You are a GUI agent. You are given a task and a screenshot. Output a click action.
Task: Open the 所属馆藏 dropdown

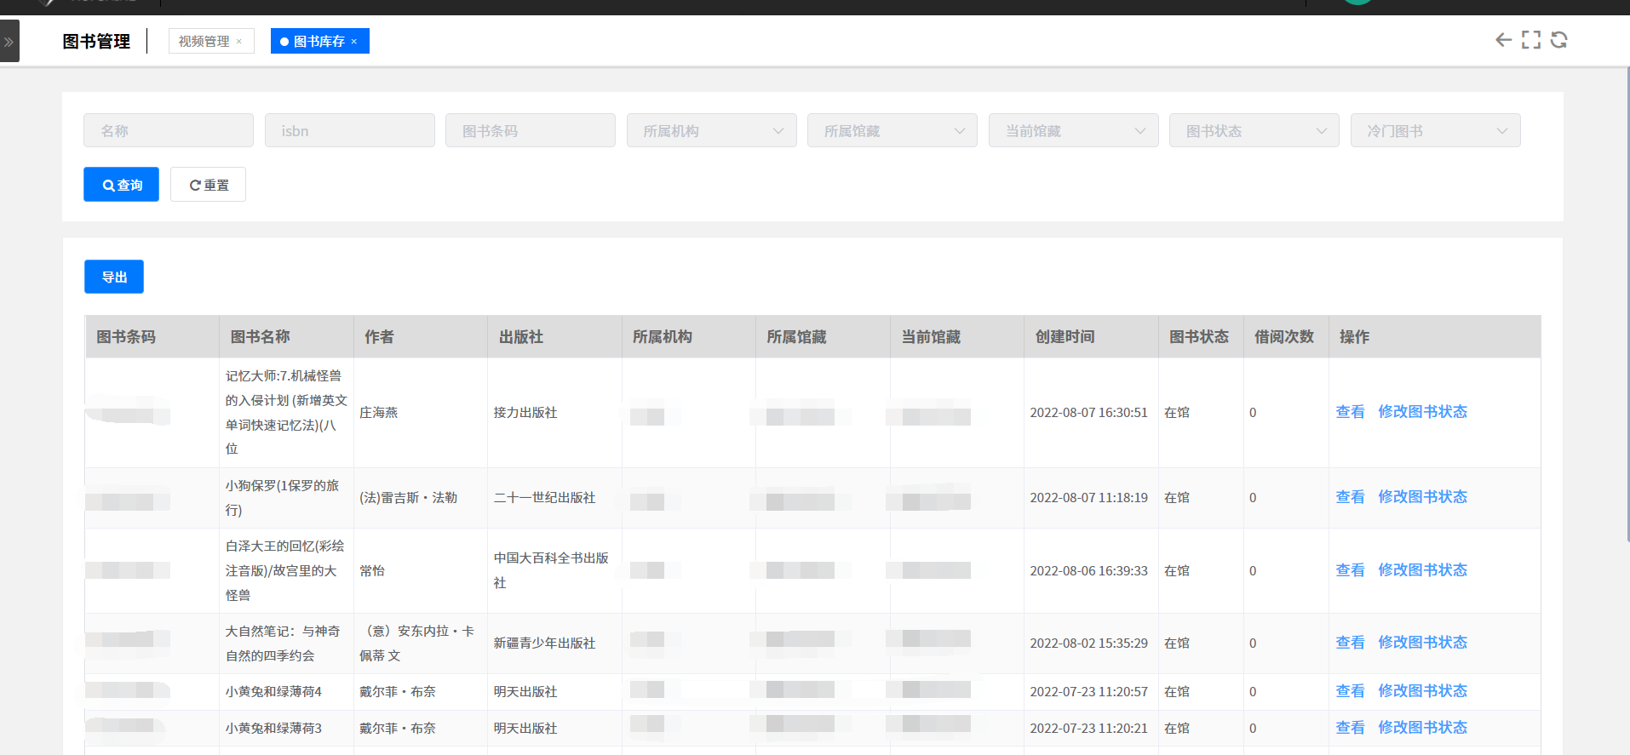892,131
